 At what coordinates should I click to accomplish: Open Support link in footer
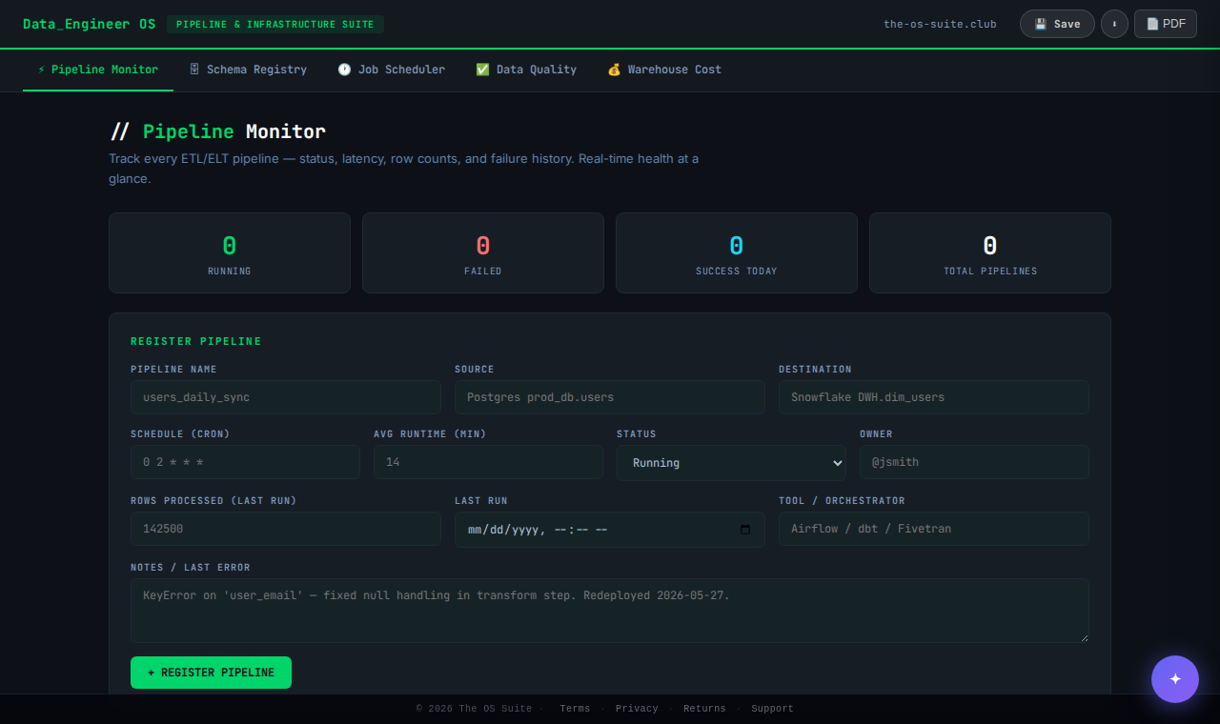[x=772, y=709]
